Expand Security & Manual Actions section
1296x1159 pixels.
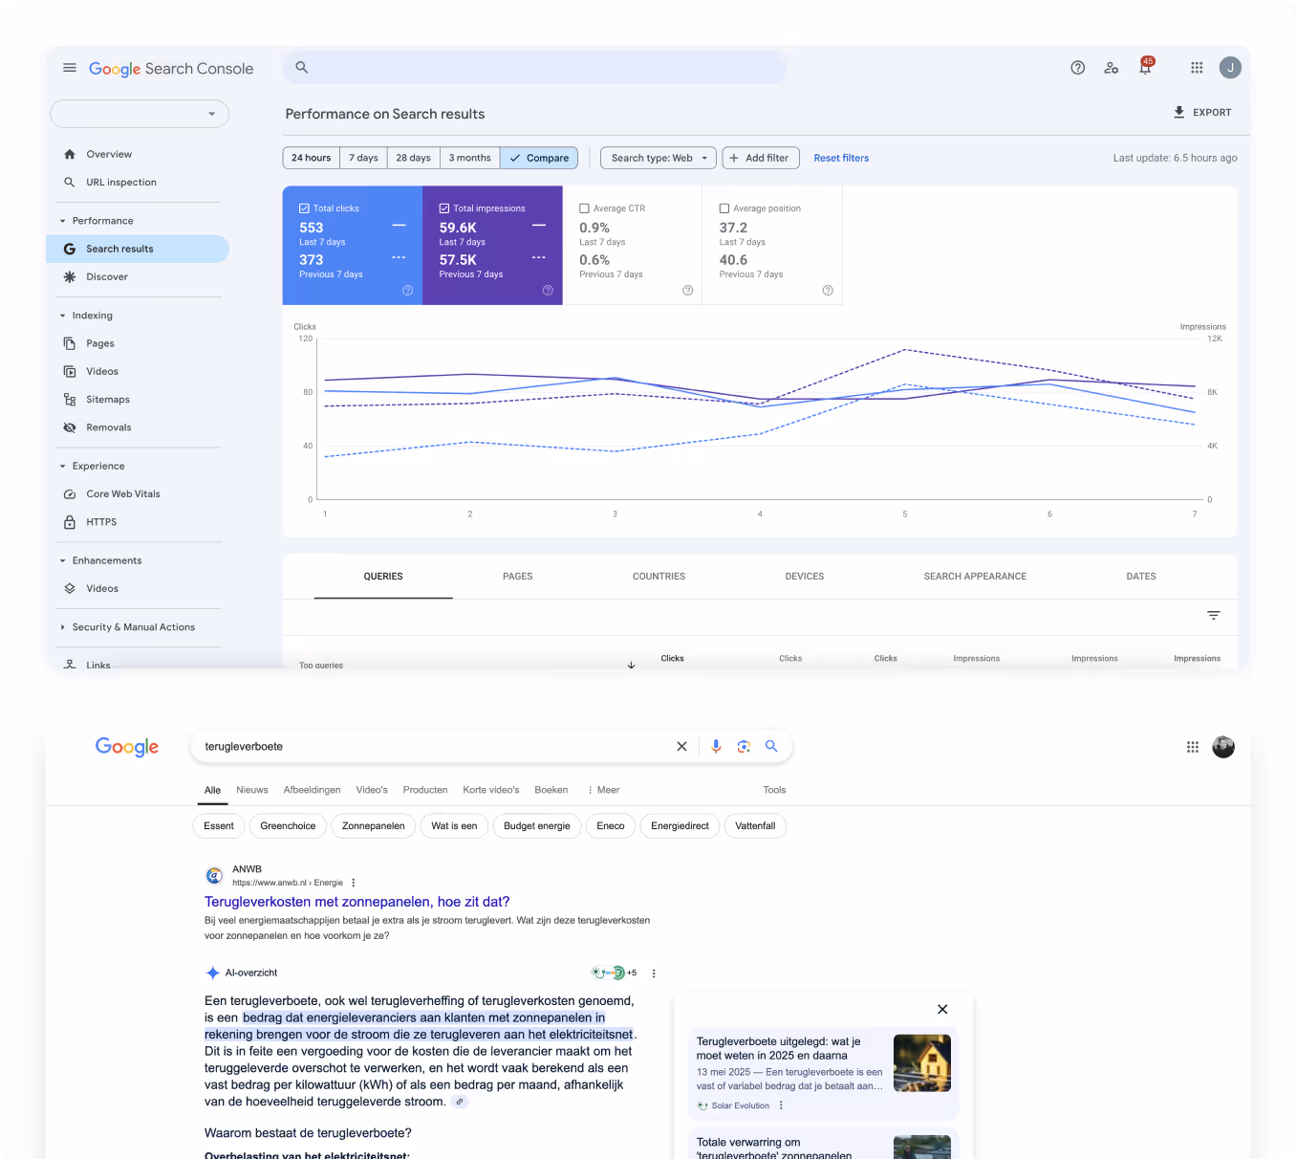(63, 627)
